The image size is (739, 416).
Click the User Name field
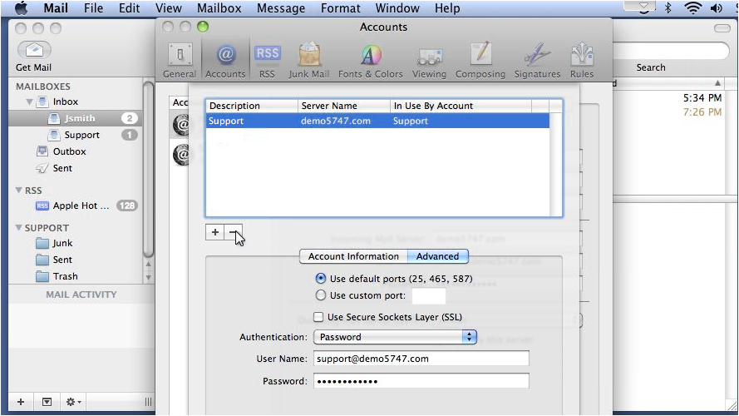[421, 359]
